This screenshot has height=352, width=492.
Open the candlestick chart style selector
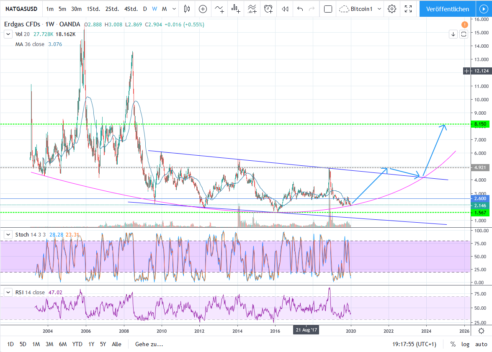click(x=187, y=9)
